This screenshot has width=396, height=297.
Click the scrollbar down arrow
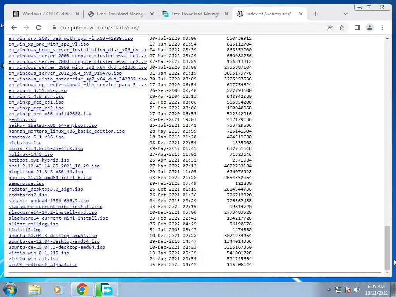pyautogui.click(x=387, y=273)
